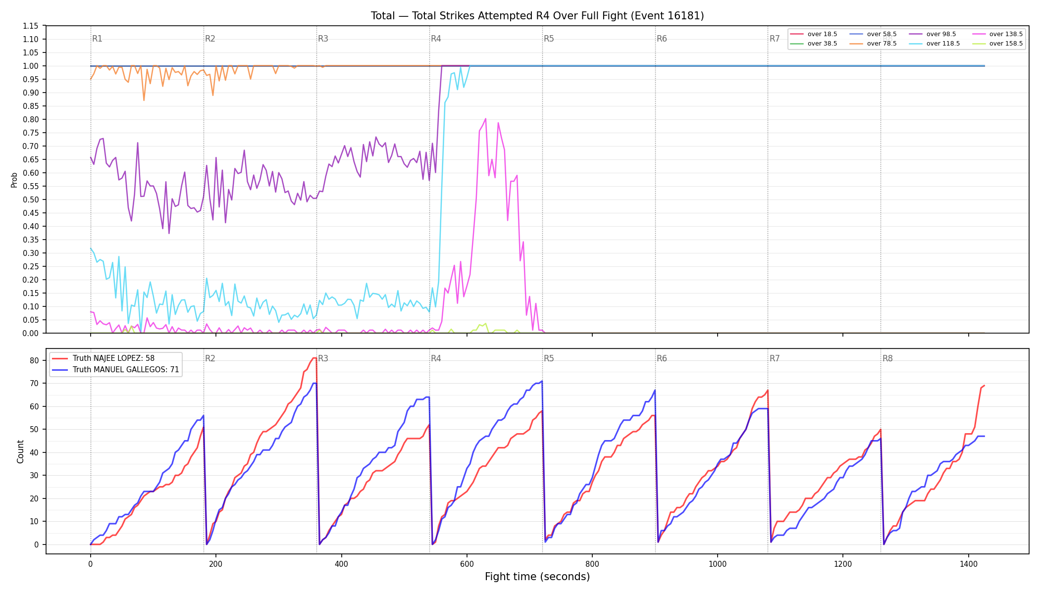1040x594 pixels.
Task: Click the R3 round label in bottom chart
Action: tap(323, 358)
